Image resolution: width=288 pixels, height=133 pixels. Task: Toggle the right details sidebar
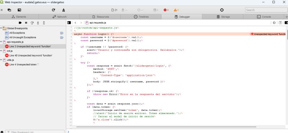[286, 23]
